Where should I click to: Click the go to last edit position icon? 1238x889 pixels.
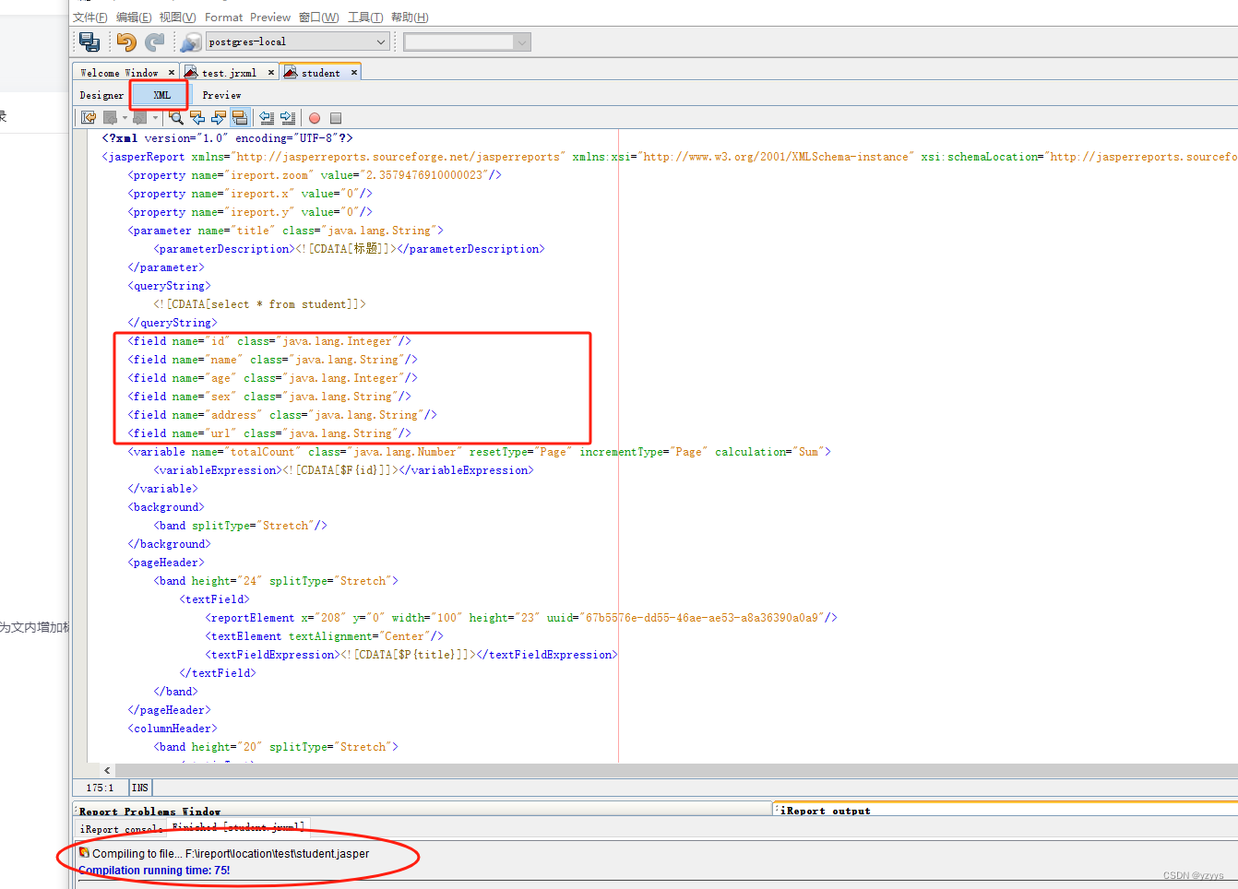coord(89,117)
